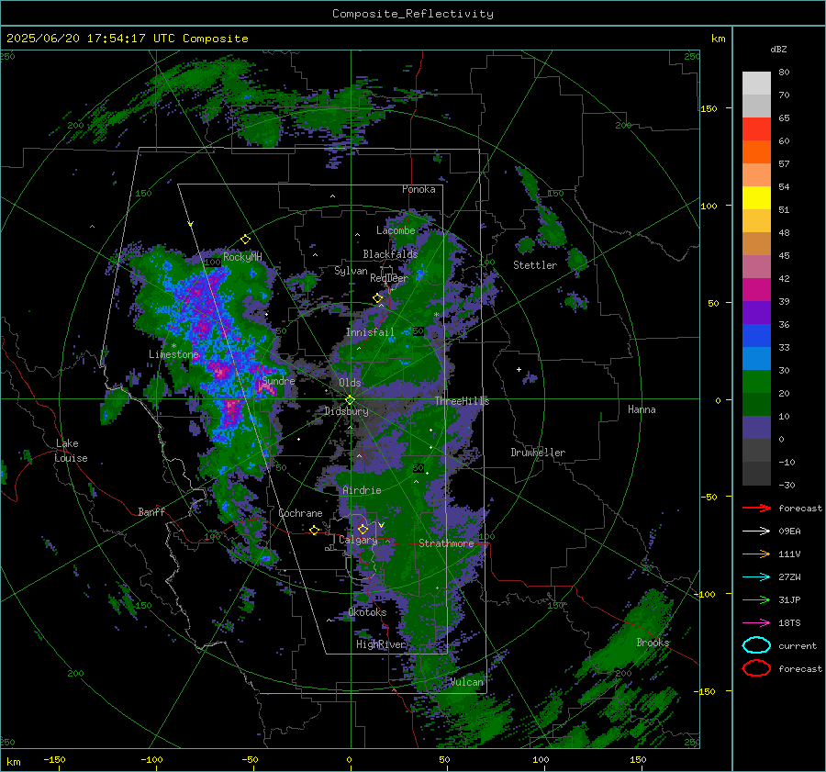Click the ThreeHills label
This screenshot has width=826, height=772.
(462, 401)
